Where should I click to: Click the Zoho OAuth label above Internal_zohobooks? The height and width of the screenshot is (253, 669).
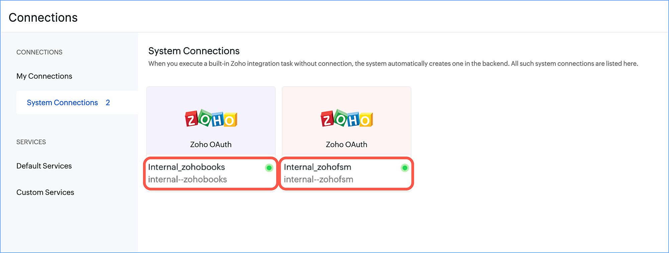pyautogui.click(x=211, y=145)
